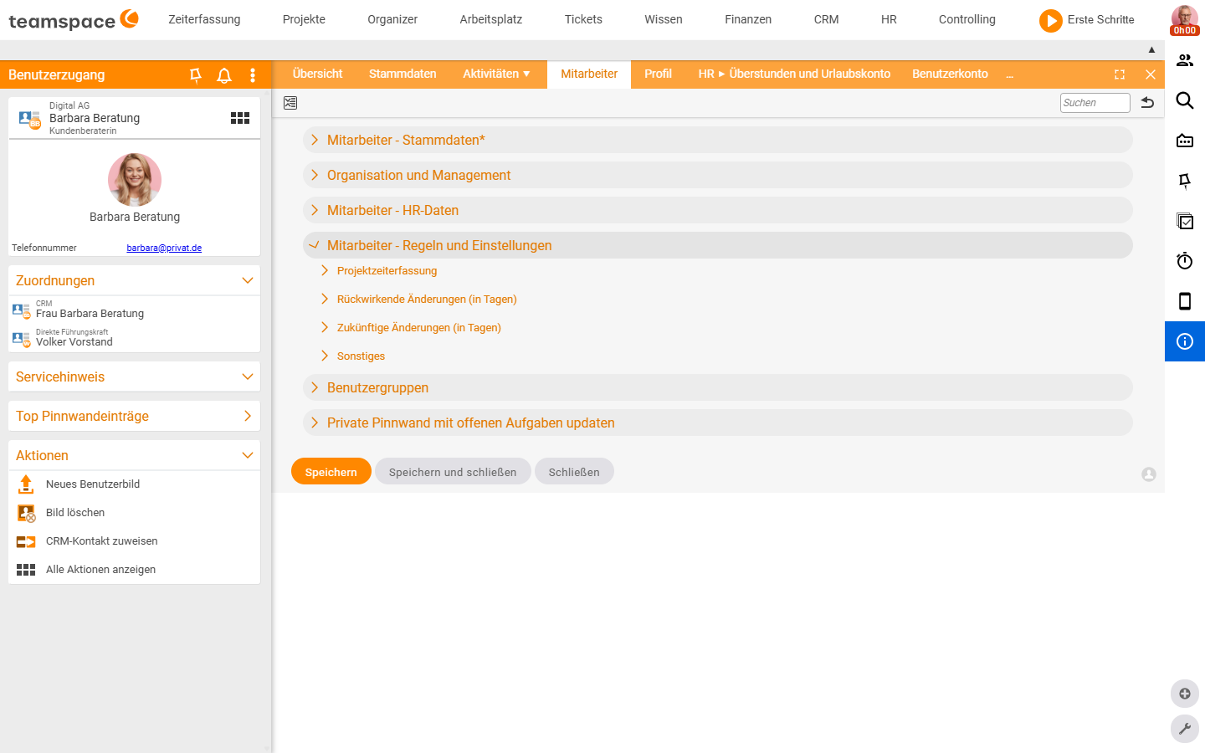The width and height of the screenshot is (1205, 753).
Task: Switch to the Stammdaten tab
Action: coord(403,74)
